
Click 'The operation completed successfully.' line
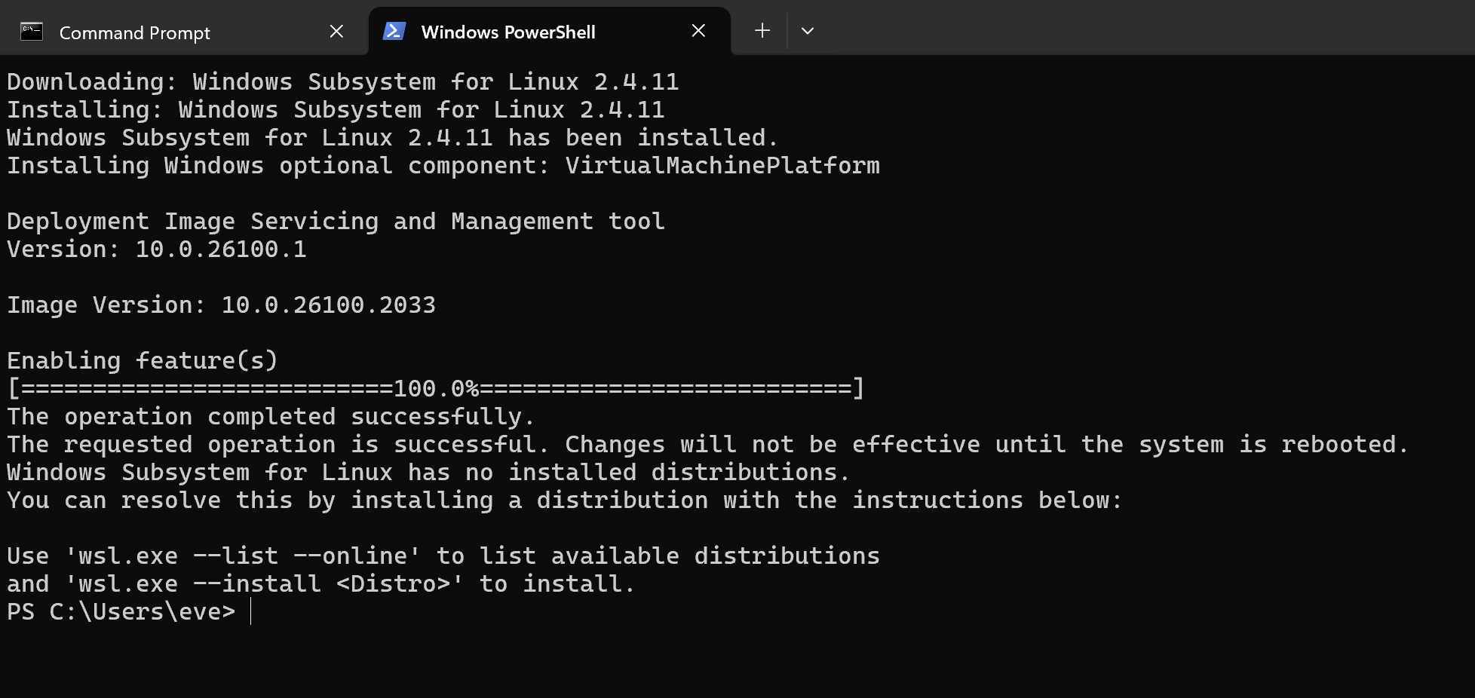coord(271,416)
